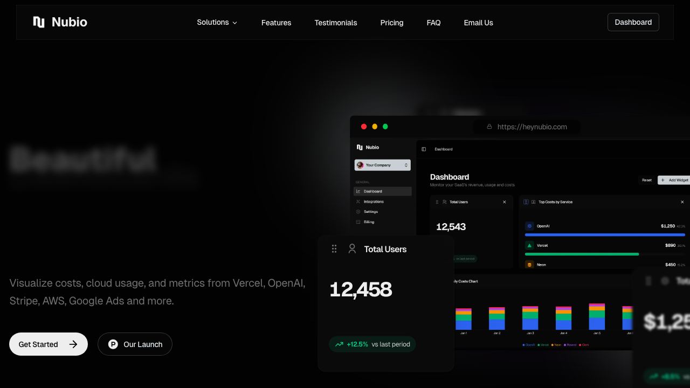Select Billing in the mockup sidebar
This screenshot has width=690, height=388.
[x=382, y=222]
